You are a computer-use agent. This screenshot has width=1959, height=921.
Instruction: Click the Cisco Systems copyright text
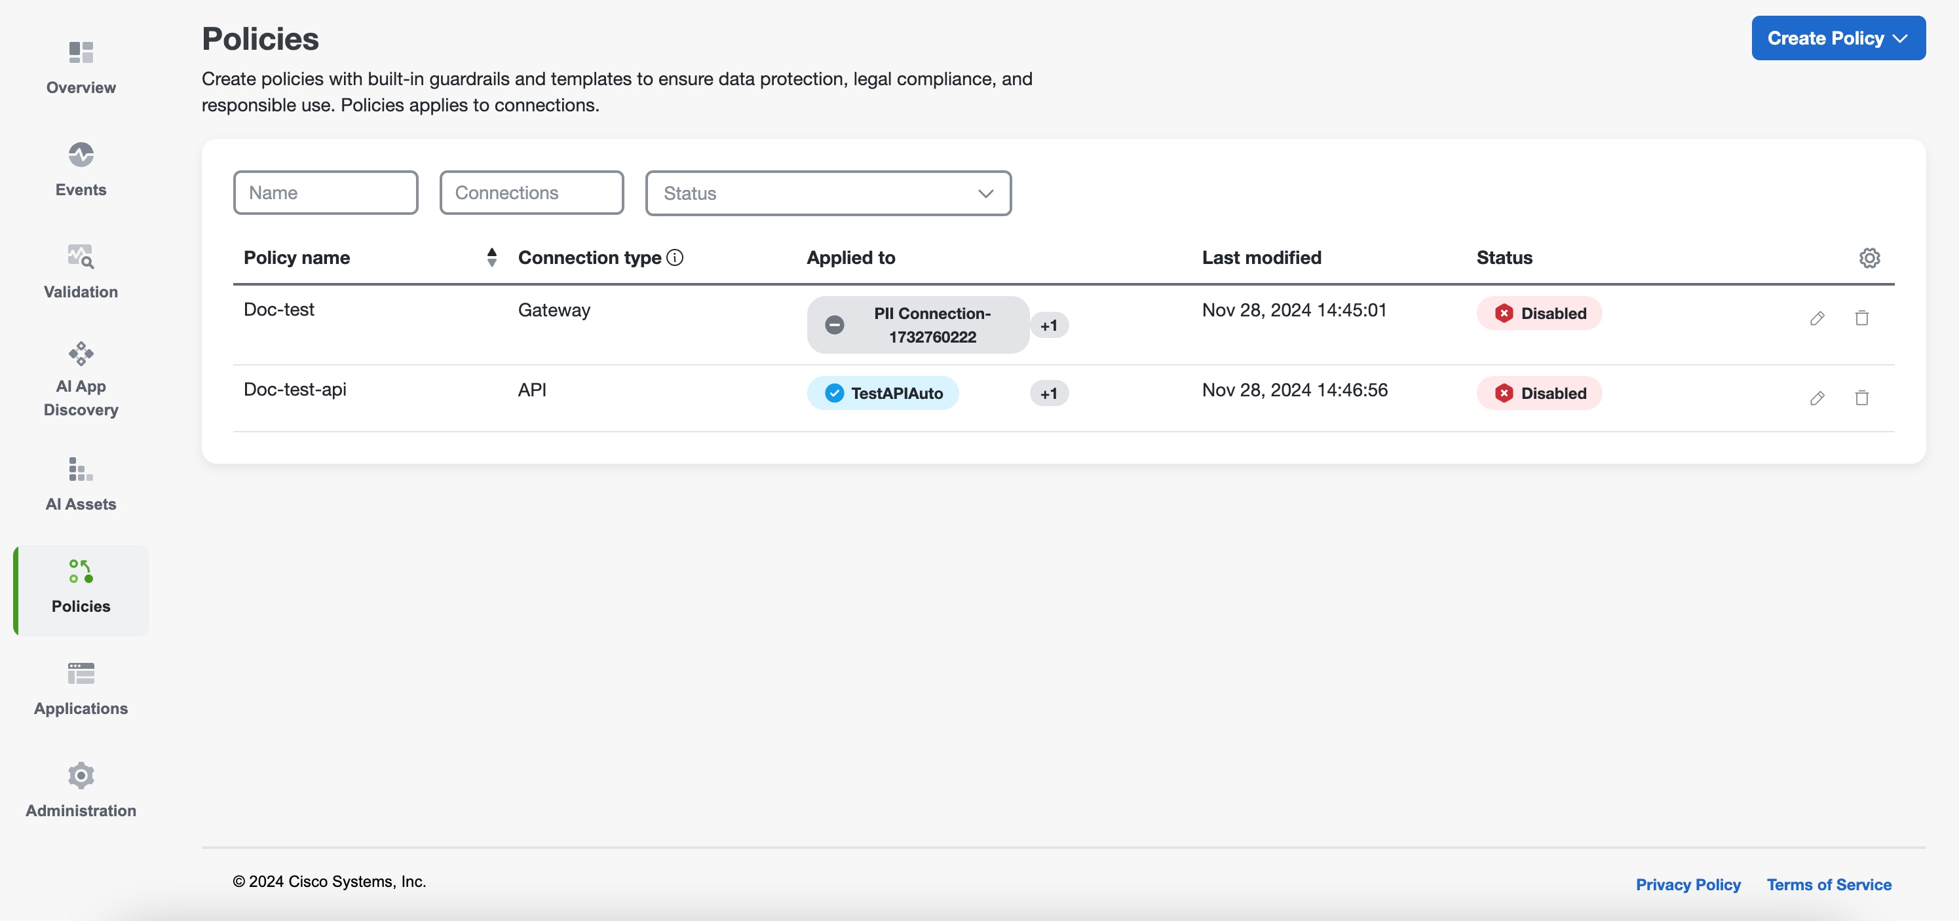click(330, 882)
